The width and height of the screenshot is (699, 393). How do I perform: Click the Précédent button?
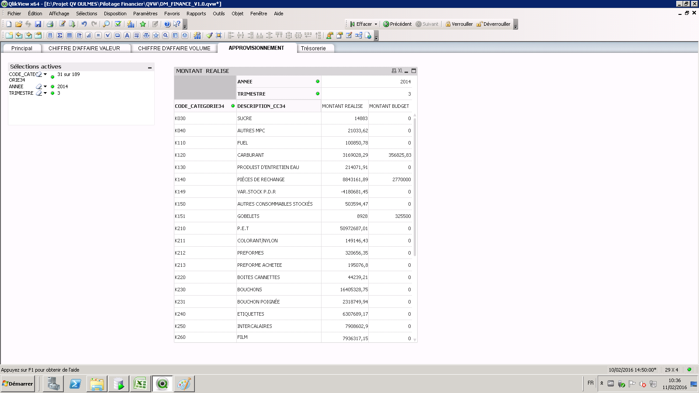[397, 24]
